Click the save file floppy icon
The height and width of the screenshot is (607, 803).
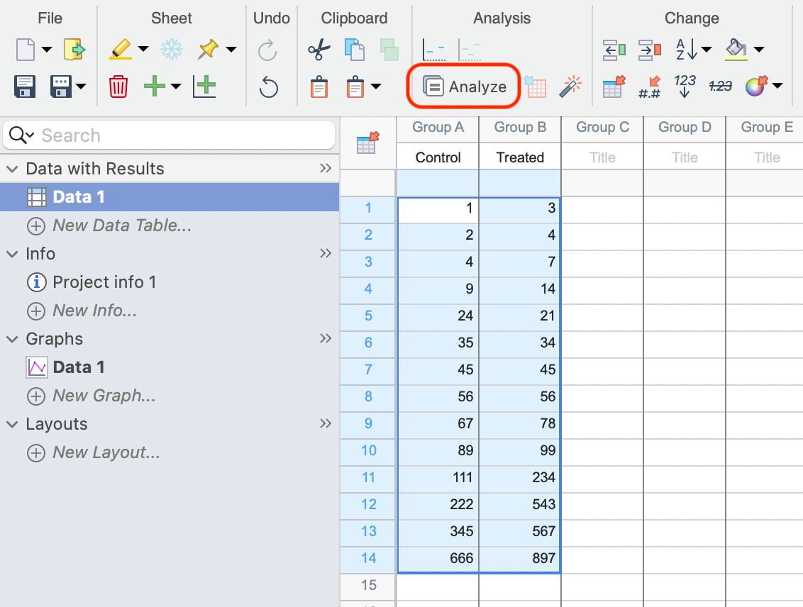pyautogui.click(x=26, y=87)
